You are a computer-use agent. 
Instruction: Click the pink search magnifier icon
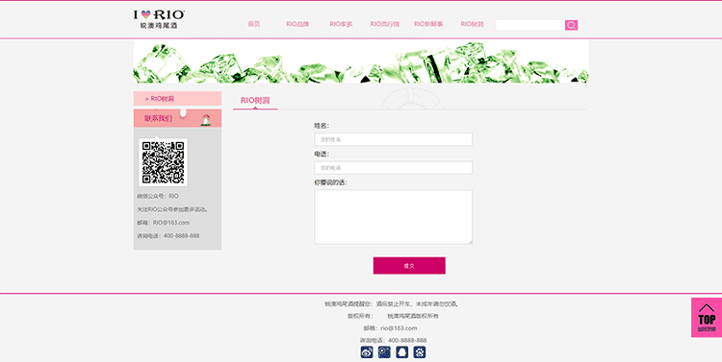point(571,25)
